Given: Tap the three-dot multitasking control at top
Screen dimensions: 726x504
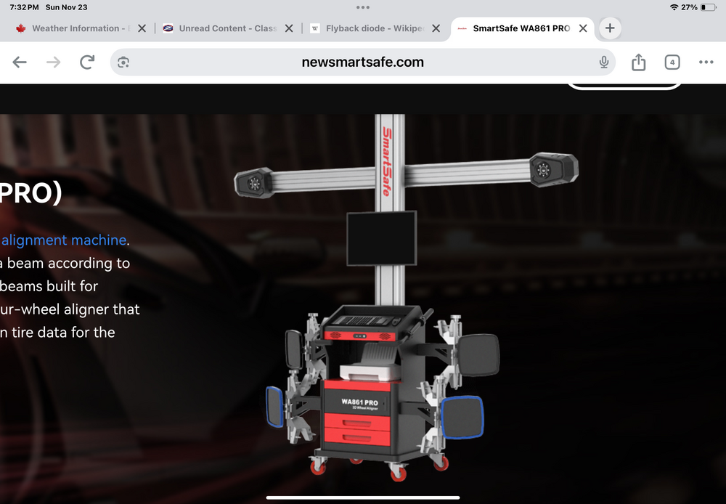Looking at the screenshot, I should 363,7.
